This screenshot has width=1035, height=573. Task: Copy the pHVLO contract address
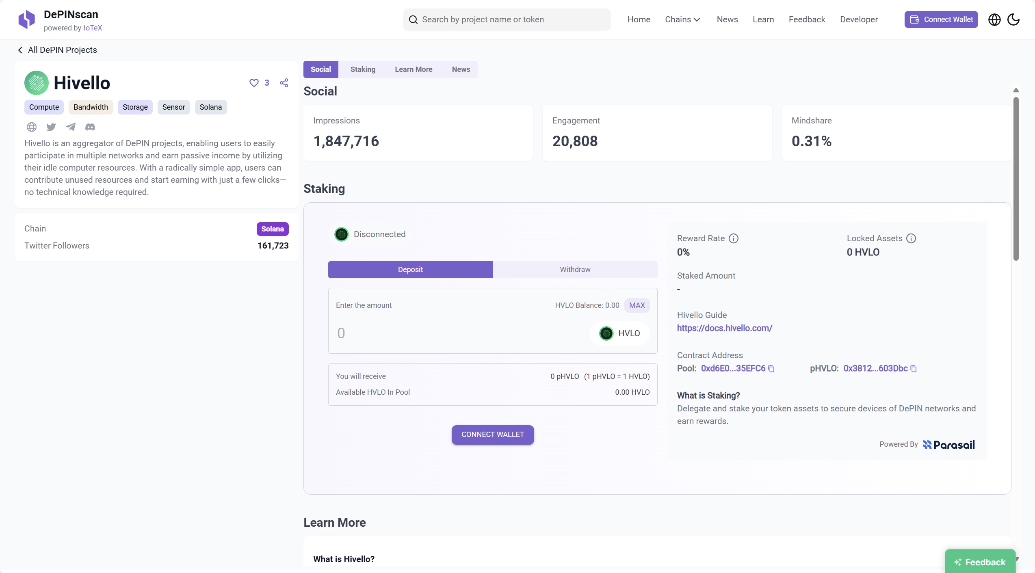914,369
